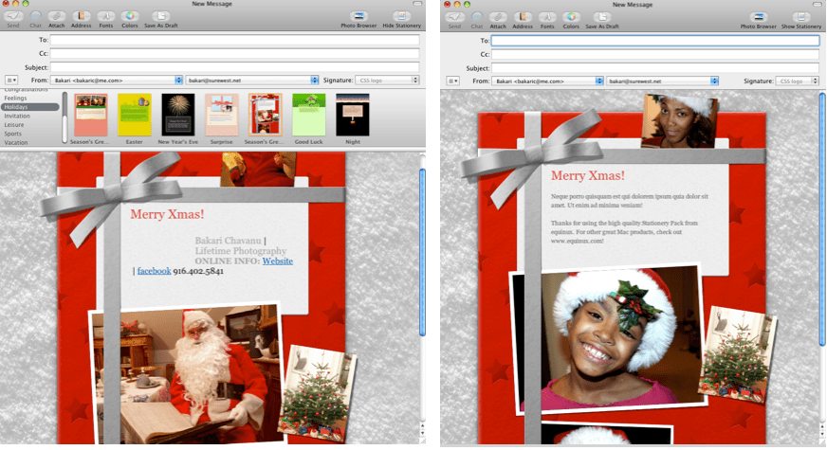Click the facebook link in message body

pos(154,271)
